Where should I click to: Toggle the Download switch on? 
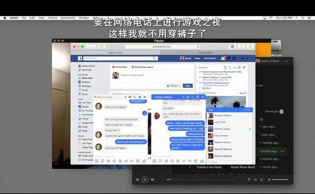[283, 112]
